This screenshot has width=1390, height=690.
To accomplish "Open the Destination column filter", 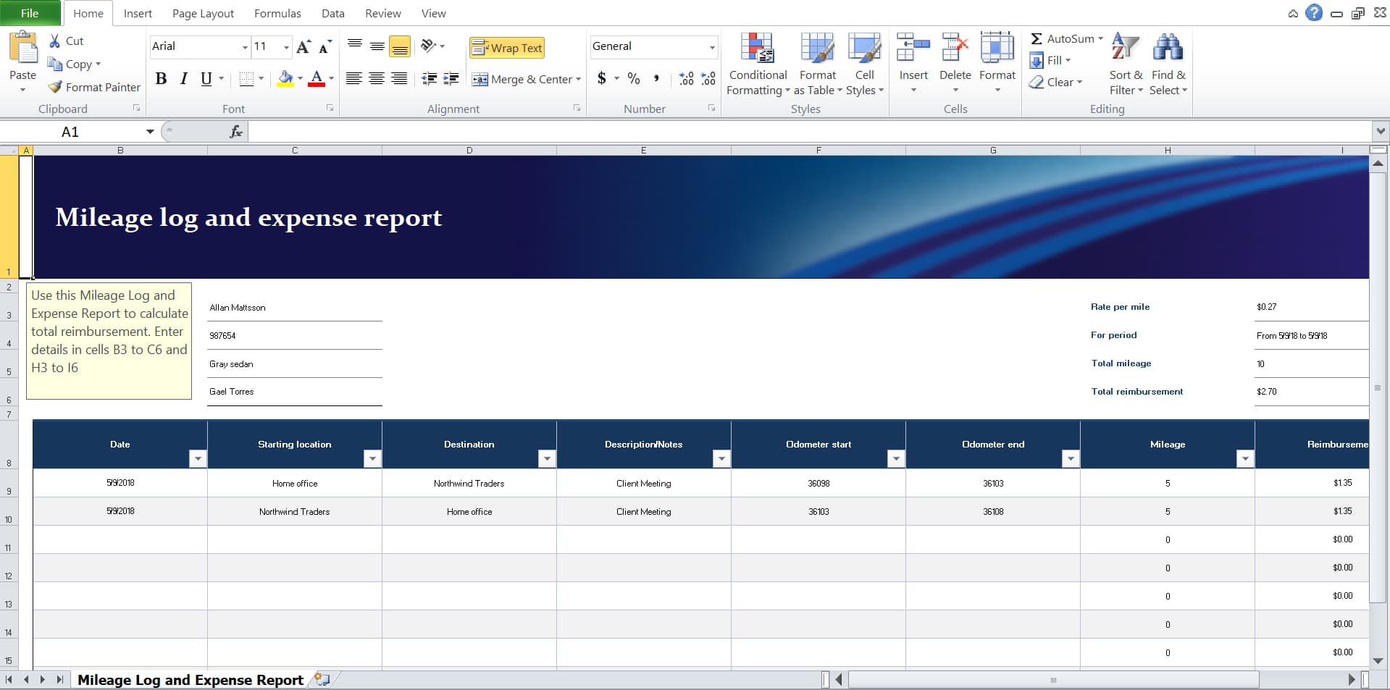I will point(547,458).
